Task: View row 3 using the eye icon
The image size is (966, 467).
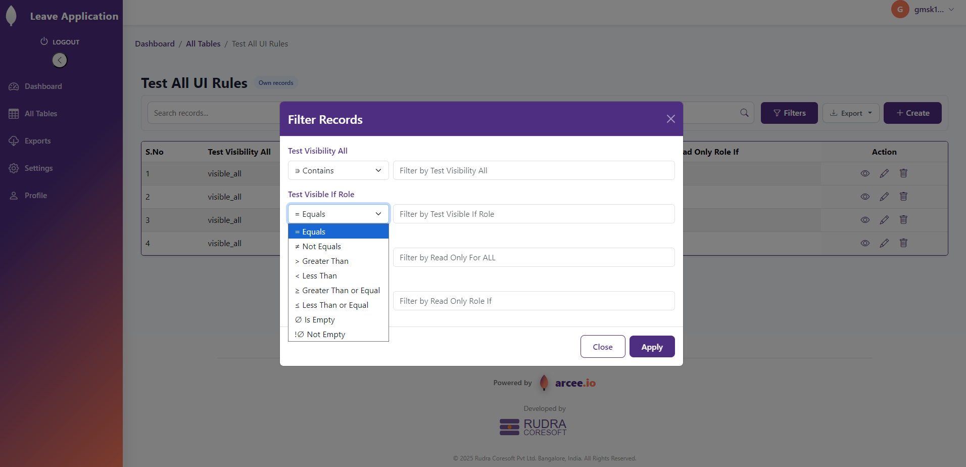Action: tap(865, 220)
